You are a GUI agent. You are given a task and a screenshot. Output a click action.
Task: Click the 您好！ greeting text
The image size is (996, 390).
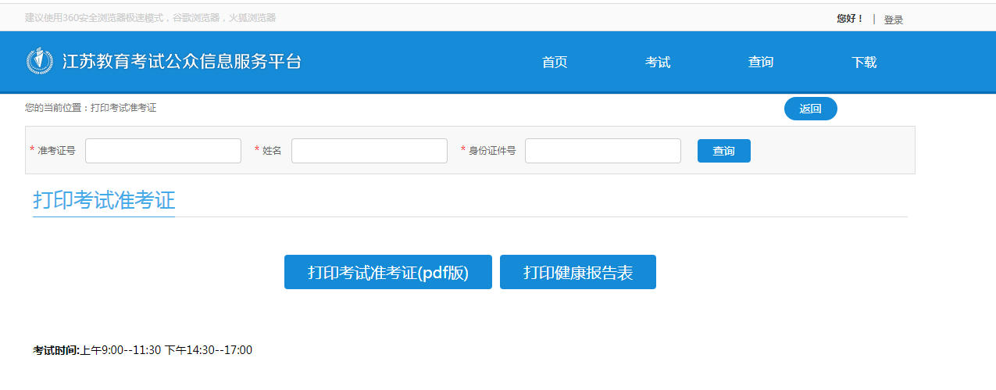[x=850, y=19]
